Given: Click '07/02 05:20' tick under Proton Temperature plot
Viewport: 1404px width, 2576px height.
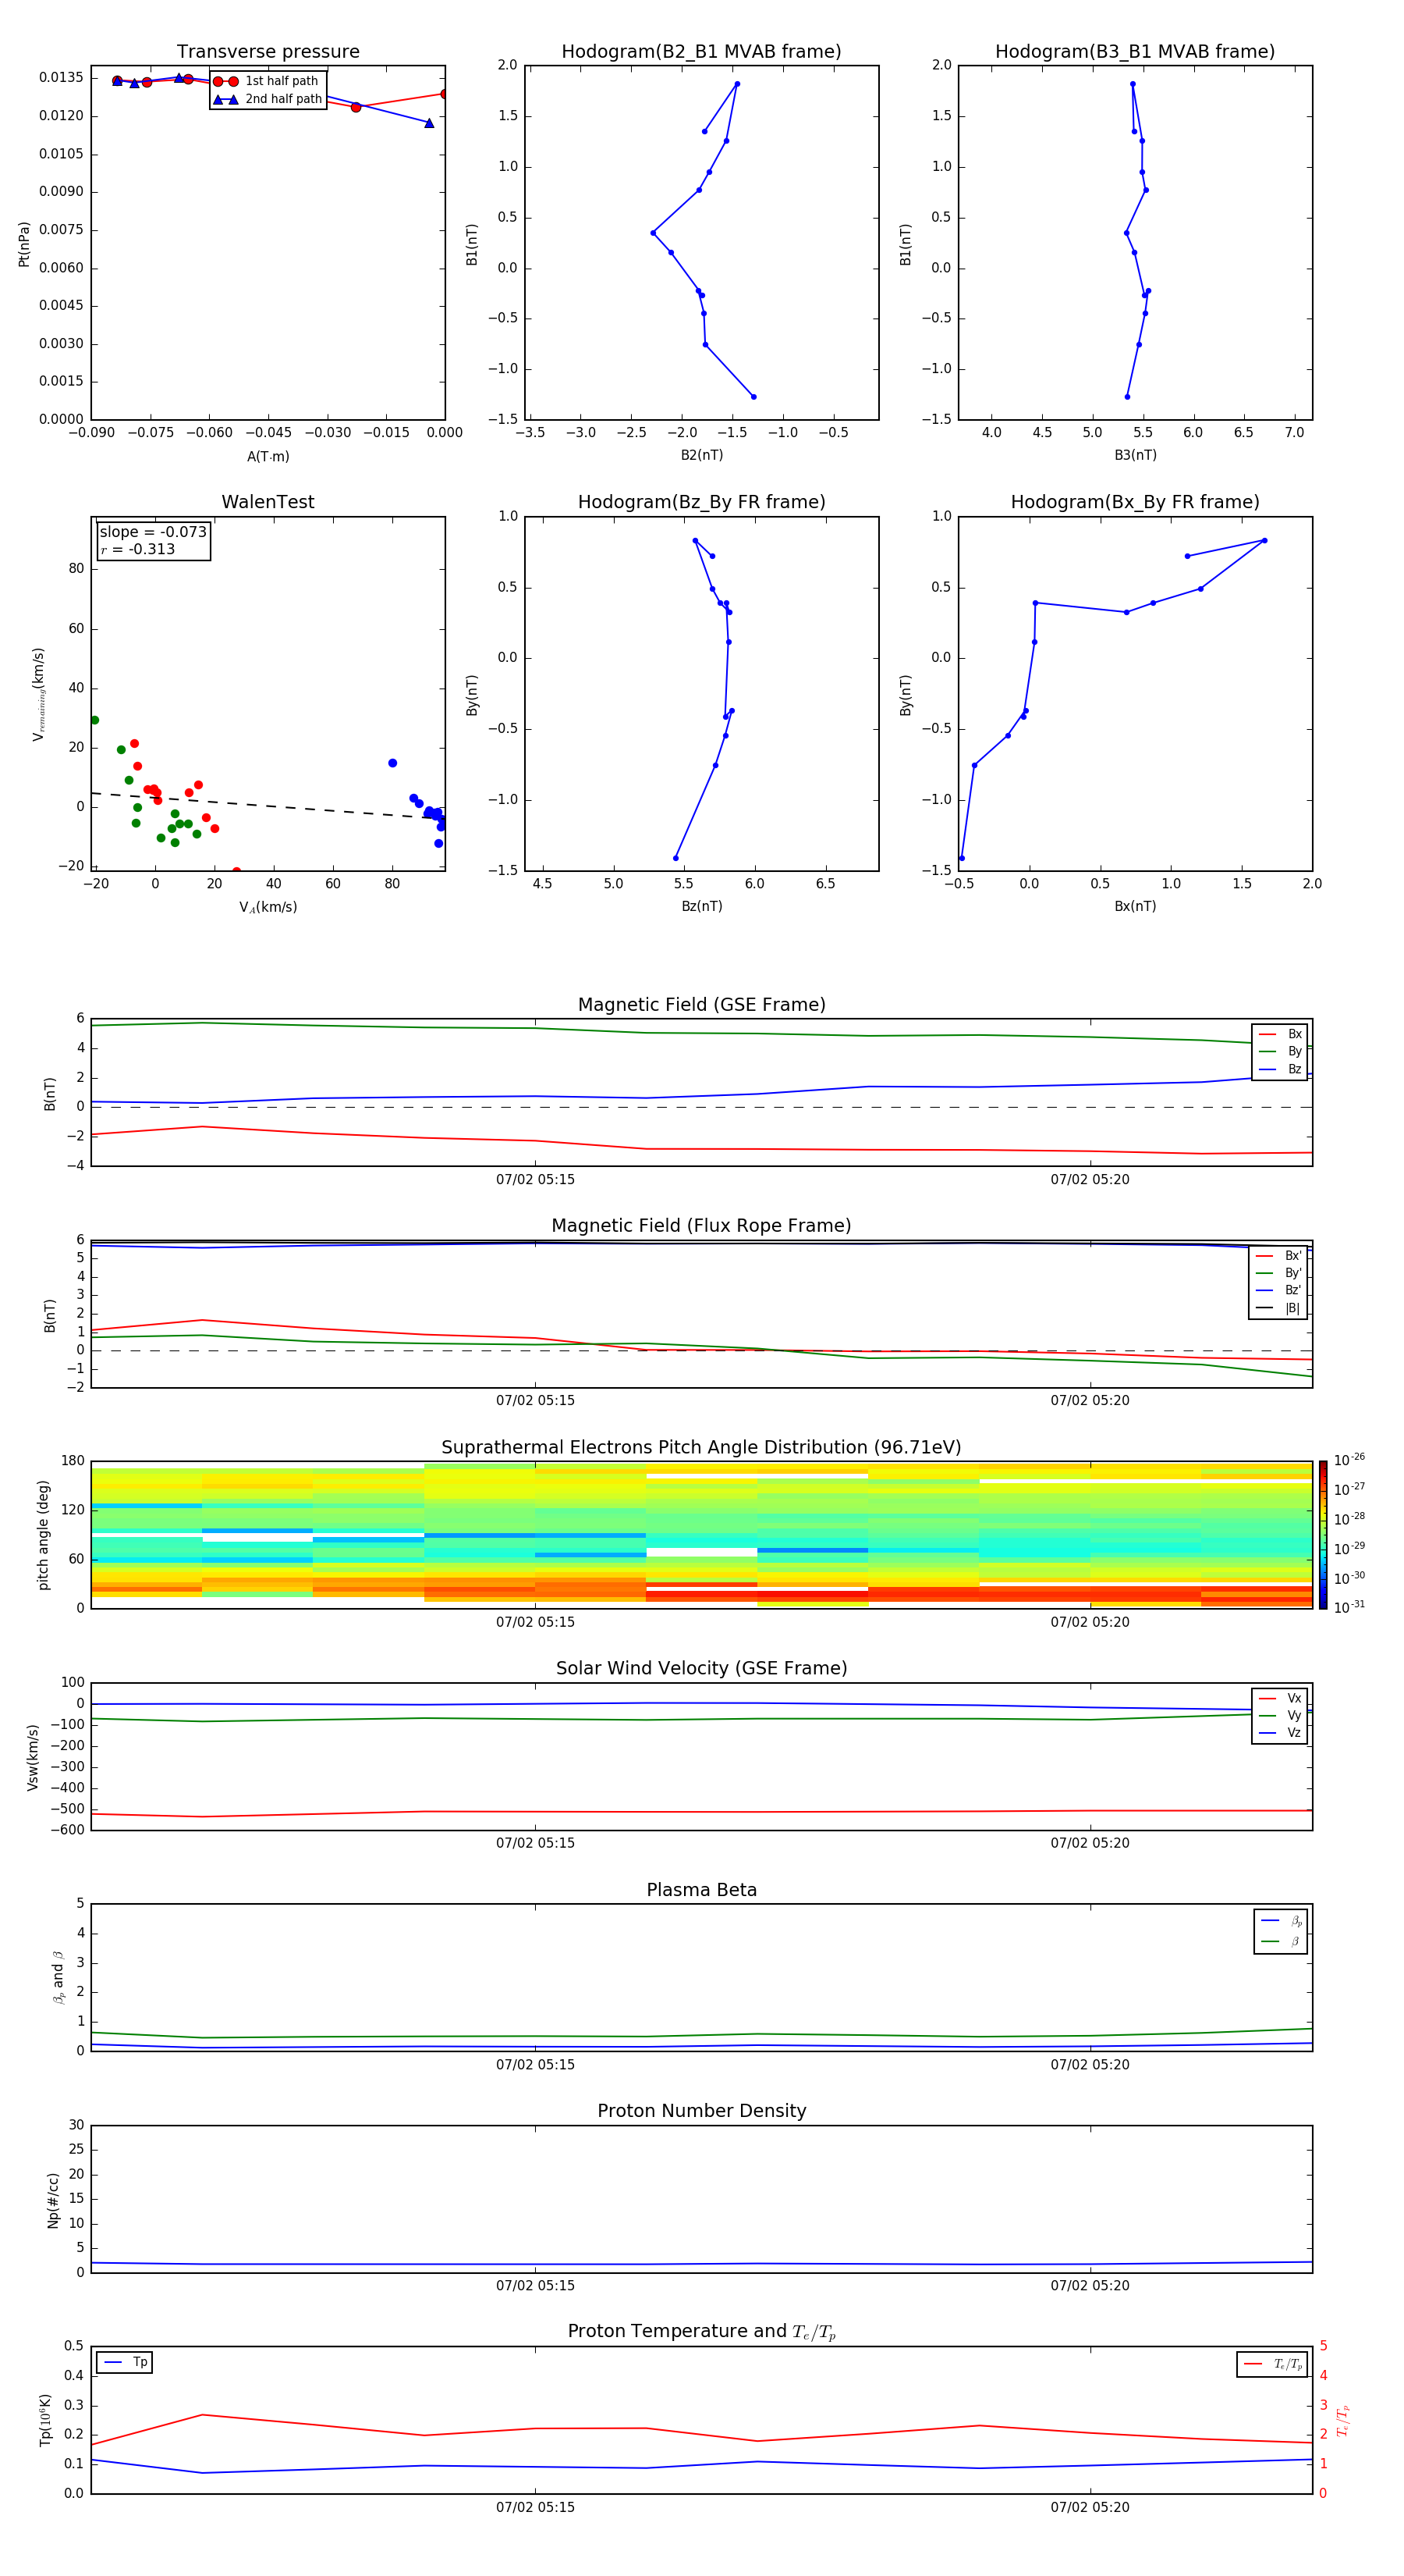Looking at the screenshot, I should click(x=1089, y=2507).
